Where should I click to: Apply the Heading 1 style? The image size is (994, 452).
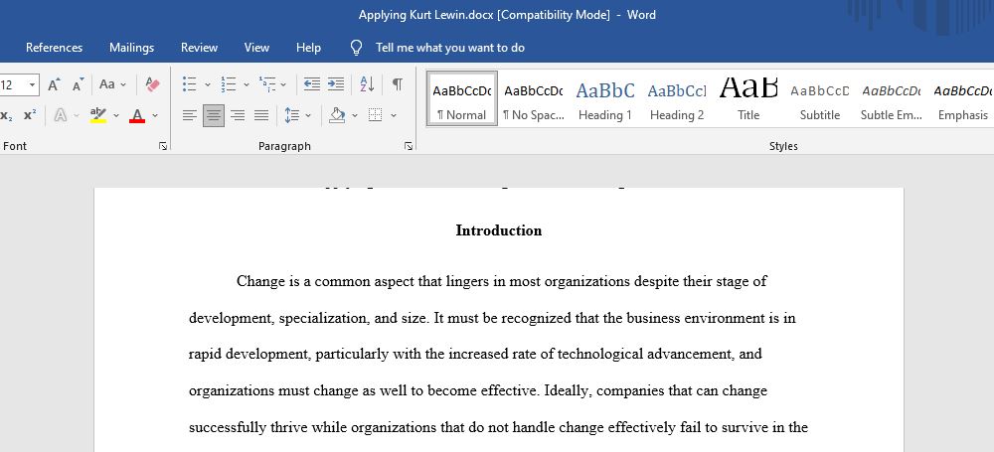604,98
